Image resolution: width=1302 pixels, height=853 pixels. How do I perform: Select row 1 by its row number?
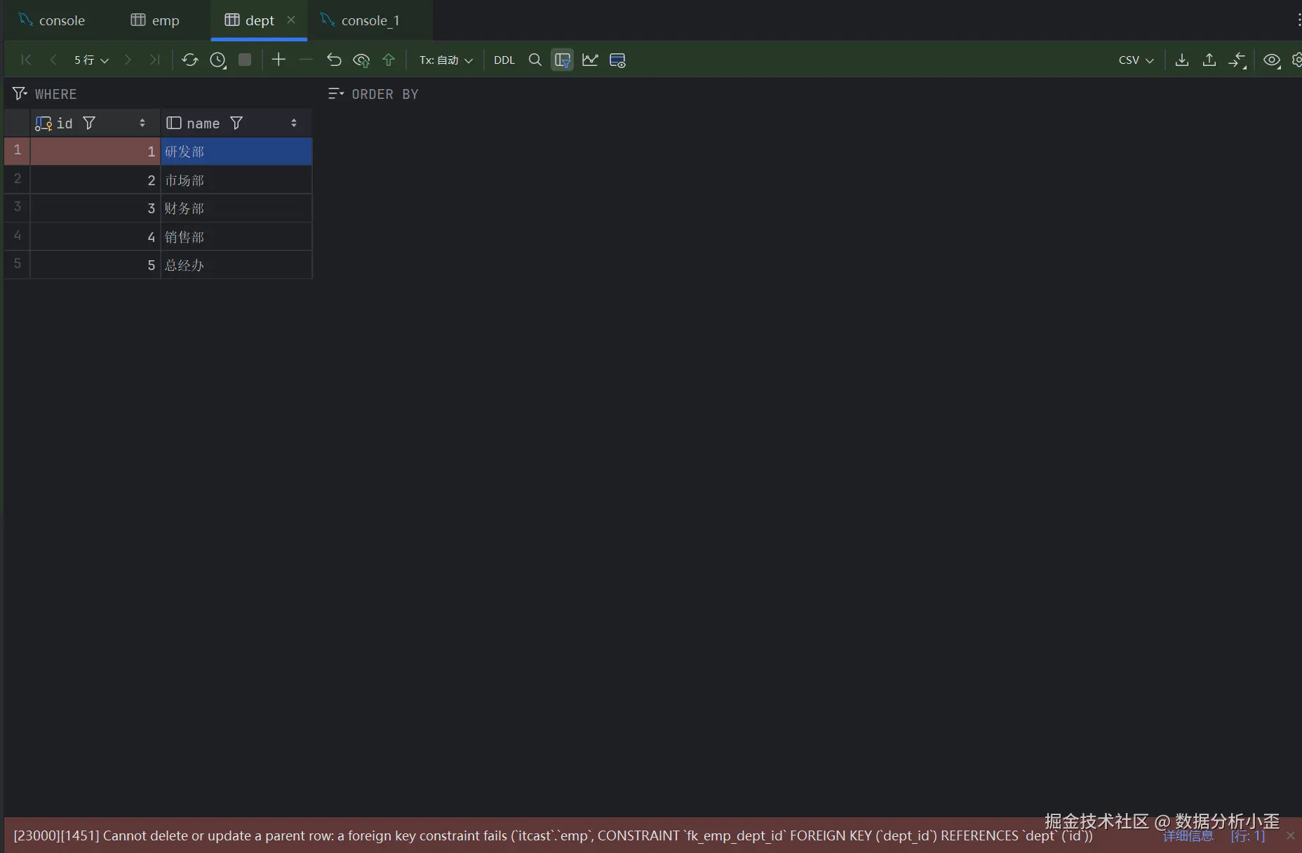(18, 151)
